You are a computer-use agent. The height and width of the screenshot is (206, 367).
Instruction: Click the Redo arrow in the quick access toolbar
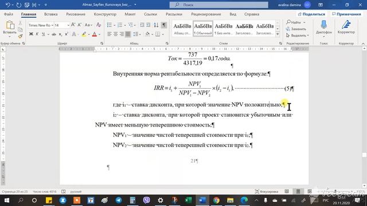[19, 5]
